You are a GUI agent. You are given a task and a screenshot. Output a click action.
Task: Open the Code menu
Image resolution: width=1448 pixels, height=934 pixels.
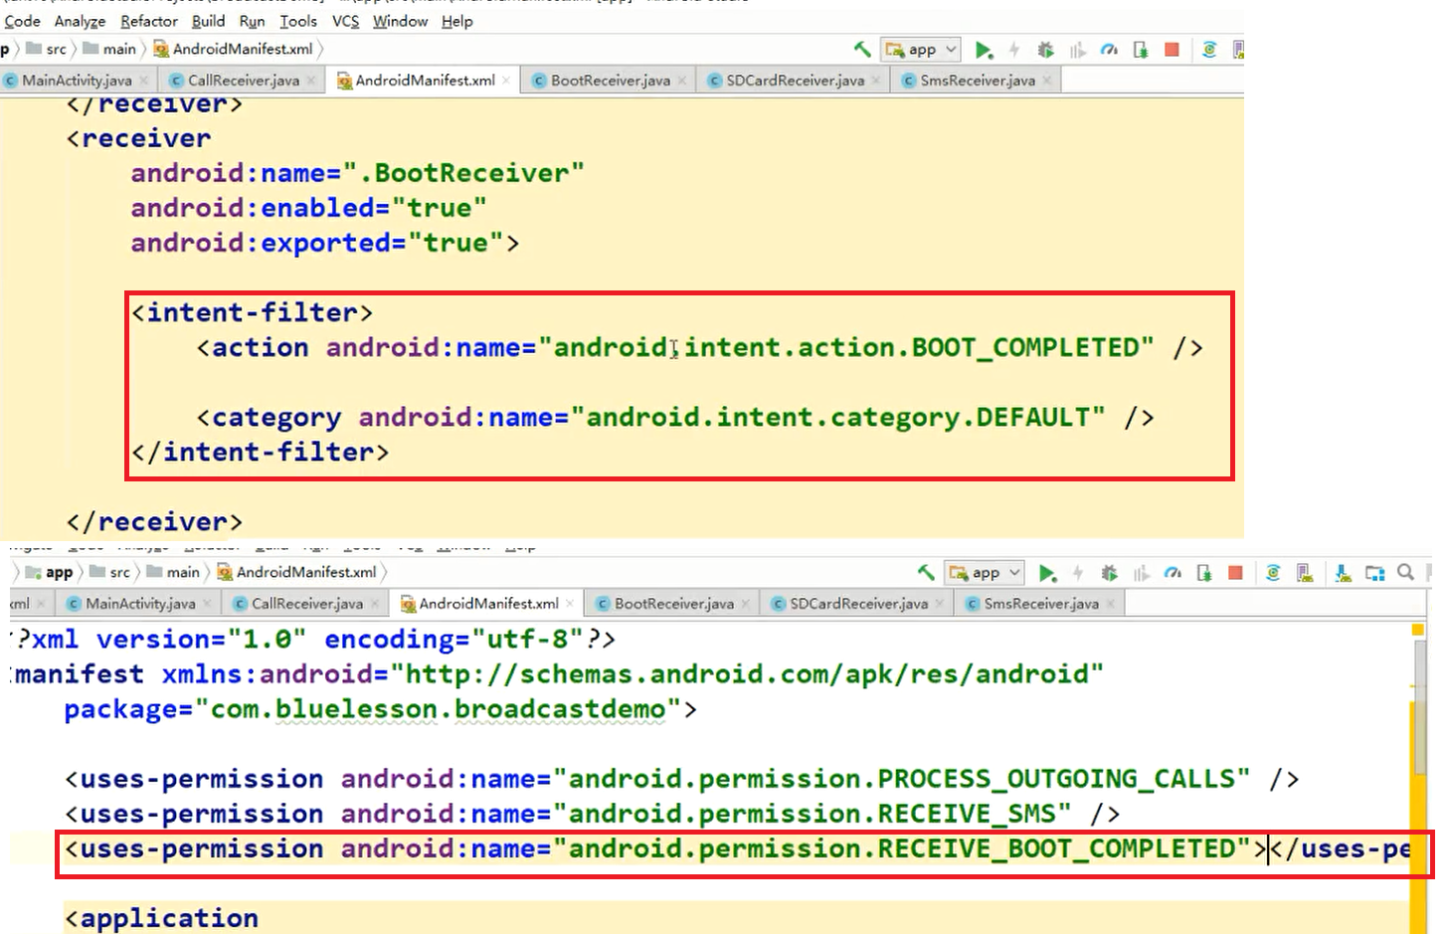[22, 21]
